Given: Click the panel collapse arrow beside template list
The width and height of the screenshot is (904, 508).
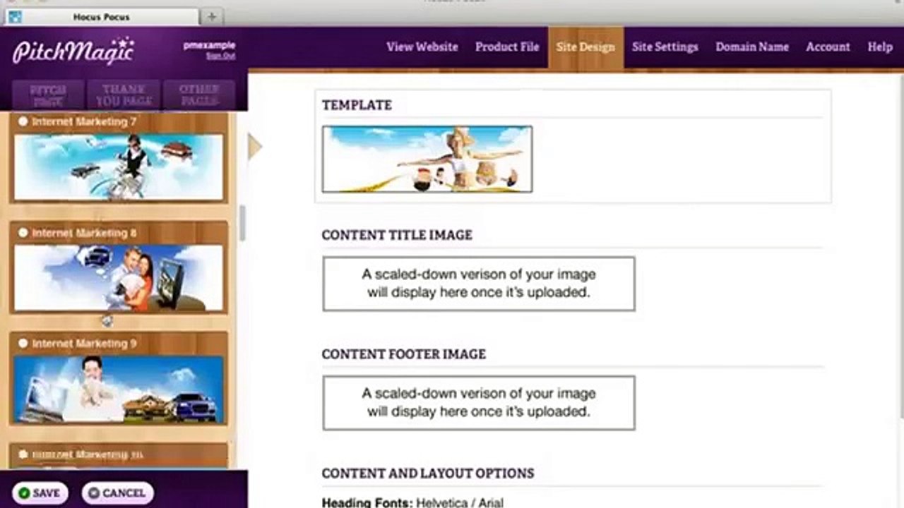Looking at the screenshot, I should pyautogui.click(x=255, y=147).
